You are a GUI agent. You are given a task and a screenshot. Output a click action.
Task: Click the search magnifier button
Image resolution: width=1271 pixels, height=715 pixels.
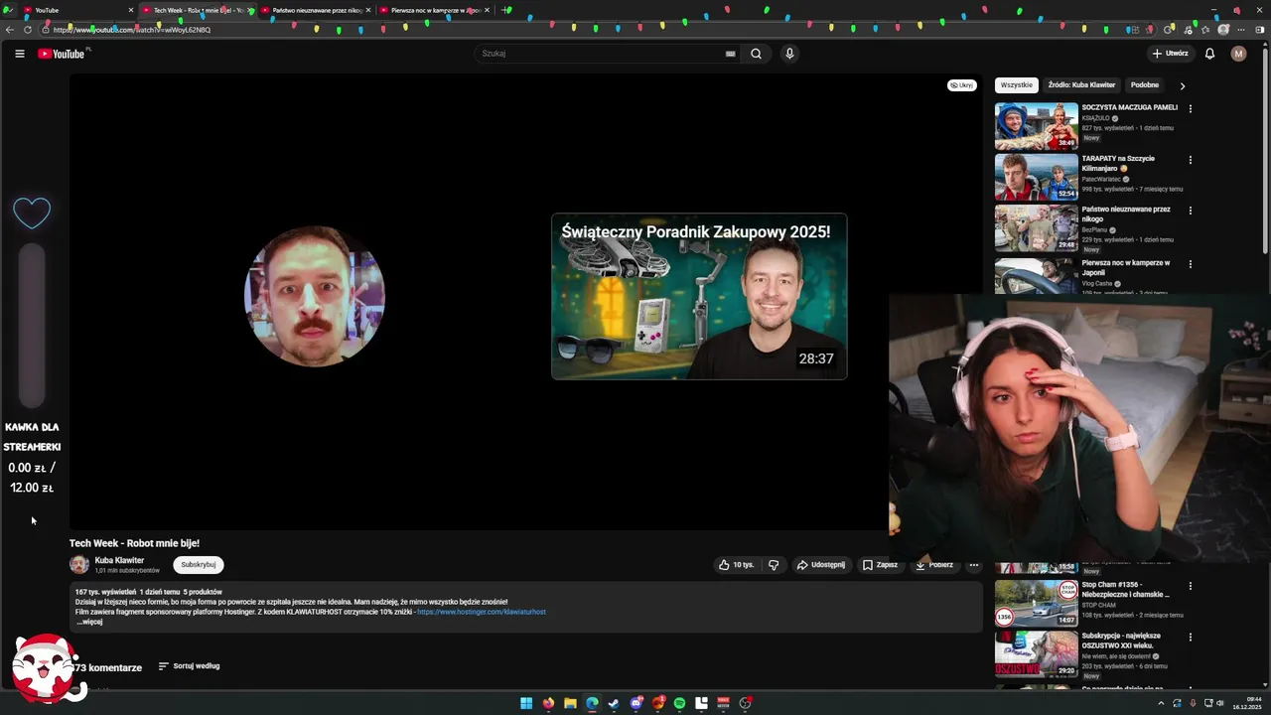(756, 54)
